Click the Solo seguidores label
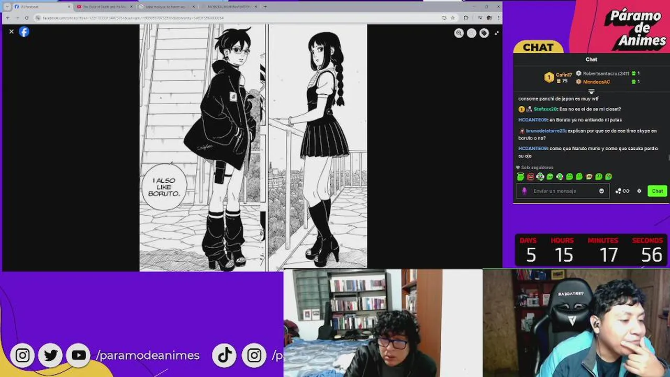Viewport: 670px width, 377px height. tap(537, 168)
